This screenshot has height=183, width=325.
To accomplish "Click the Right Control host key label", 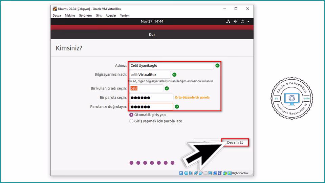I will pyautogui.click(x=240, y=173).
